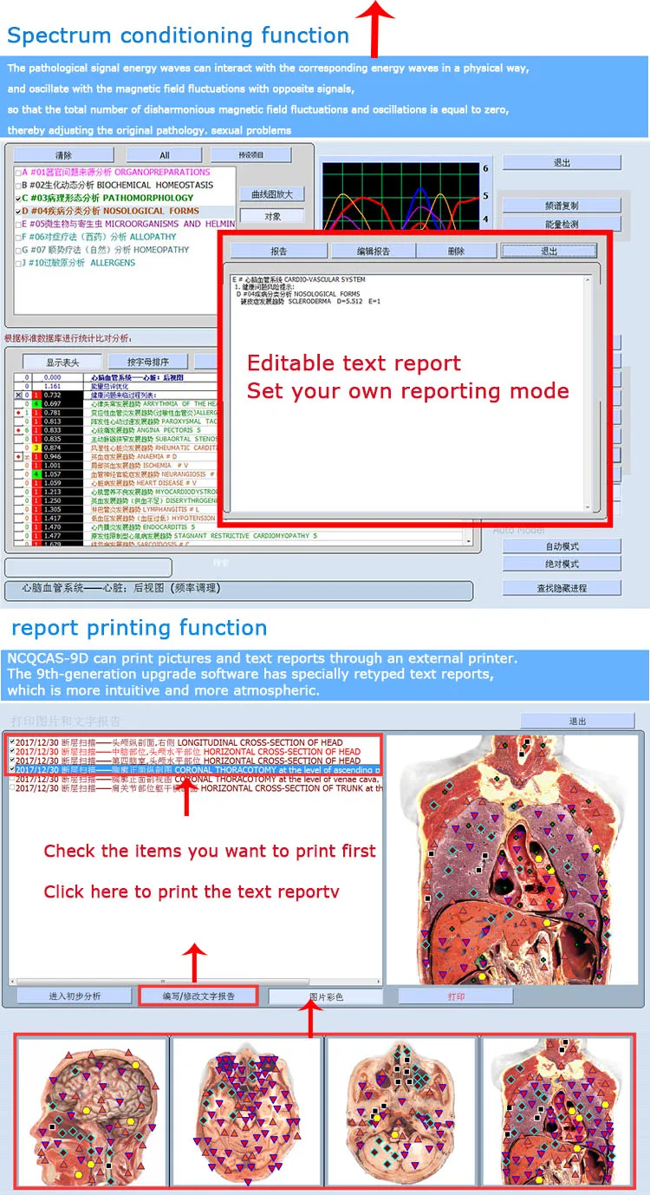
Task: Open the side-view brain scan thumbnail
Action: tap(92, 1113)
